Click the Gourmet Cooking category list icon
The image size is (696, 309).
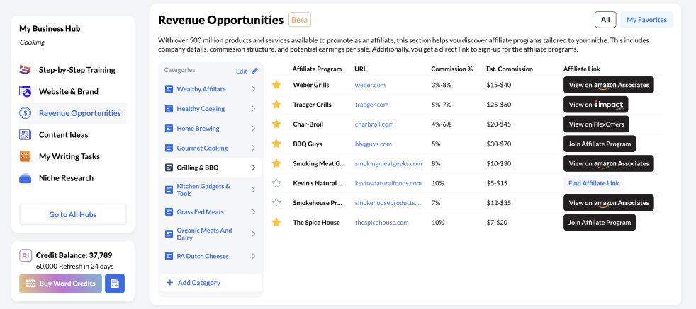click(x=169, y=148)
